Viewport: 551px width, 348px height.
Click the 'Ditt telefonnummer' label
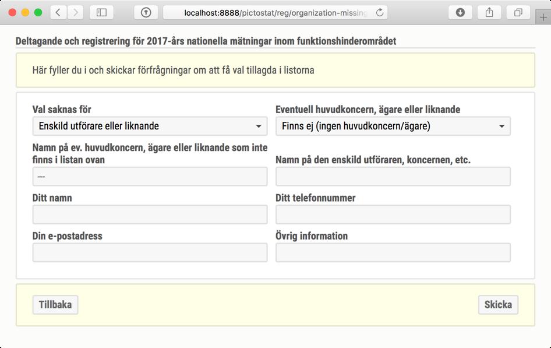coord(316,198)
